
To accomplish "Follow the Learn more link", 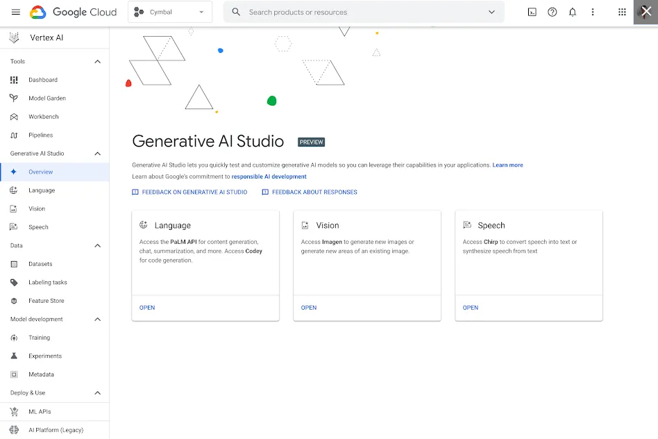I will pyautogui.click(x=507, y=165).
